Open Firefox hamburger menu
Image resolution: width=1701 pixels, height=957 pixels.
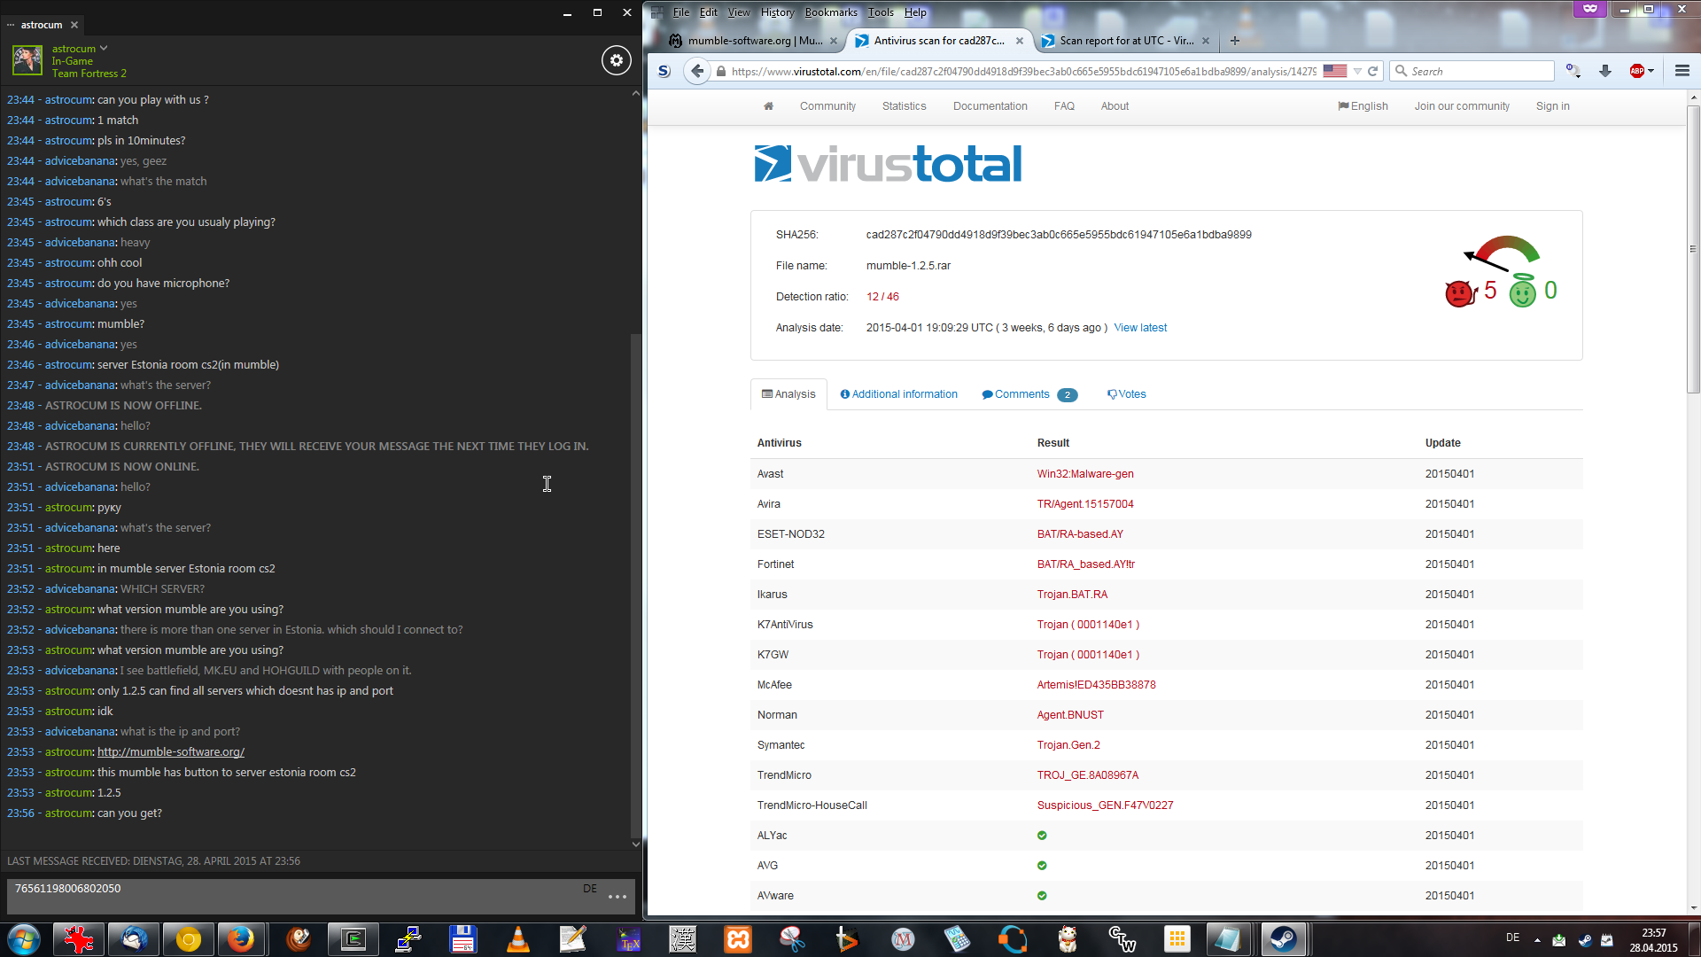(1682, 71)
